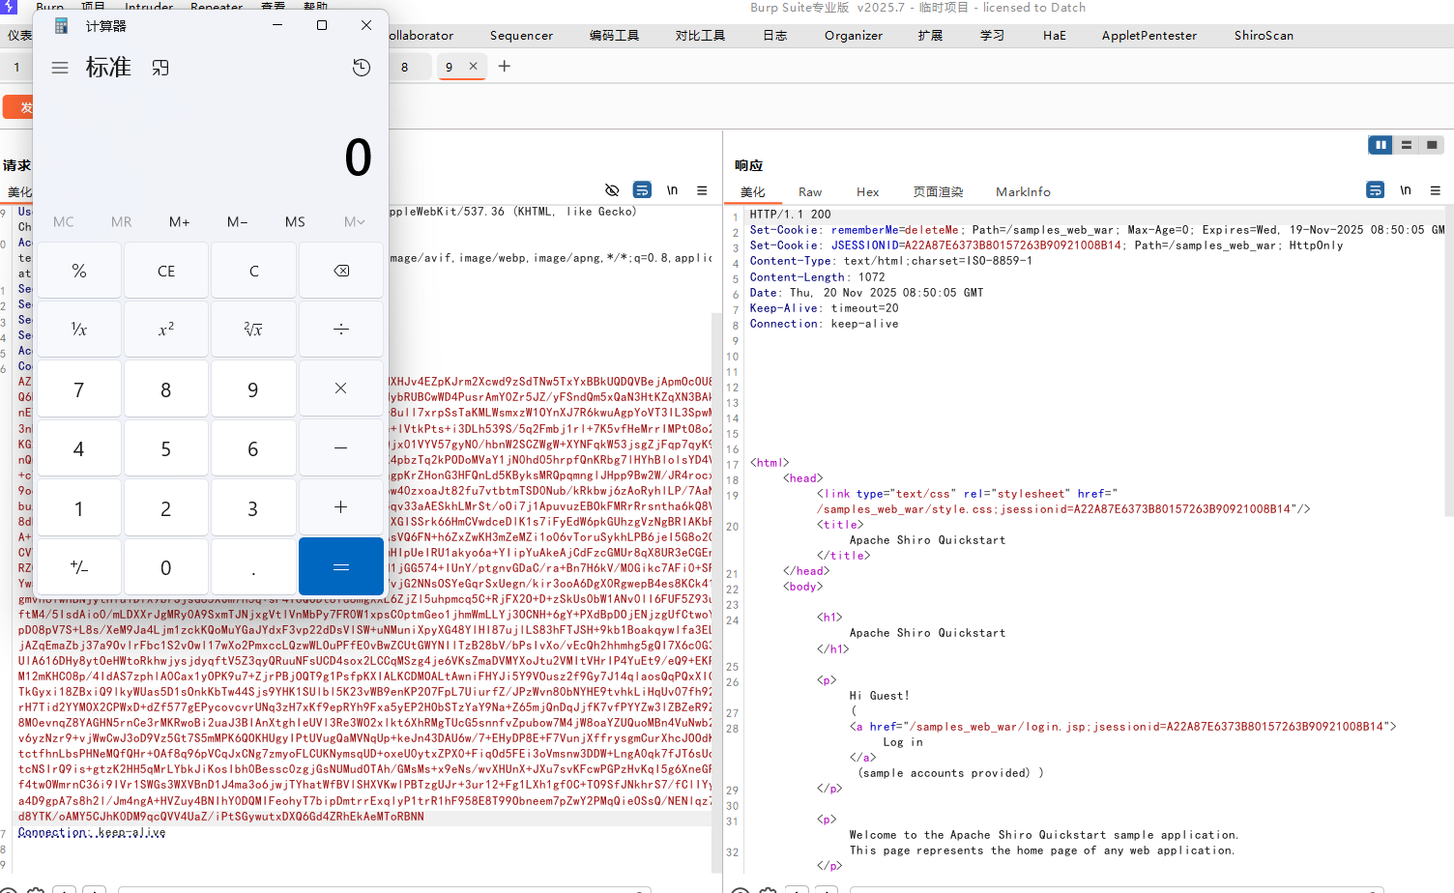Switch response view to Hex
This screenshot has width=1454, height=893.
(867, 192)
